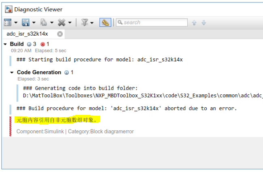
Task: Select the highlighted Chinese error message
Action: (x=57, y=120)
